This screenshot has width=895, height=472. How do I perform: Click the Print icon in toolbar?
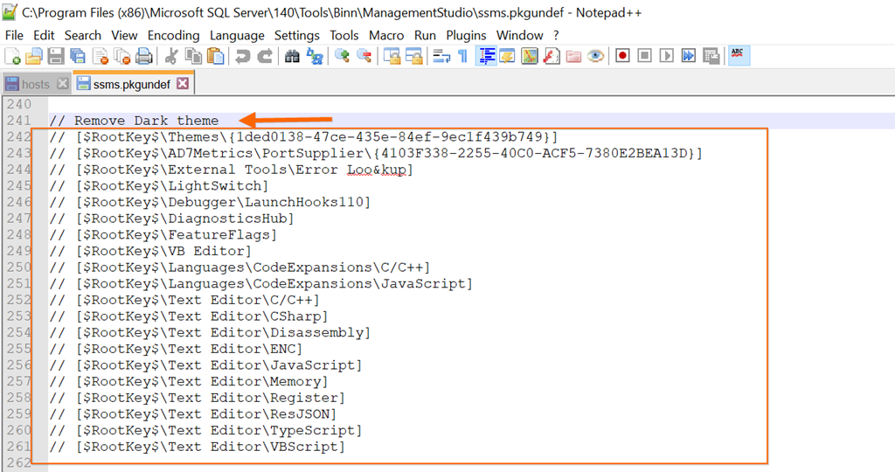144,56
